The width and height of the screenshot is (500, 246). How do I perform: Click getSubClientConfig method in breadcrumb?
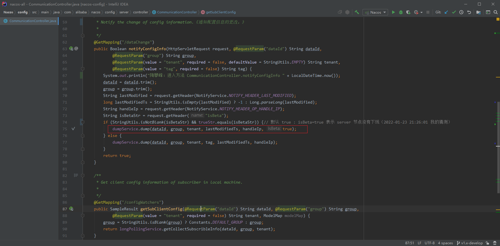218,12
